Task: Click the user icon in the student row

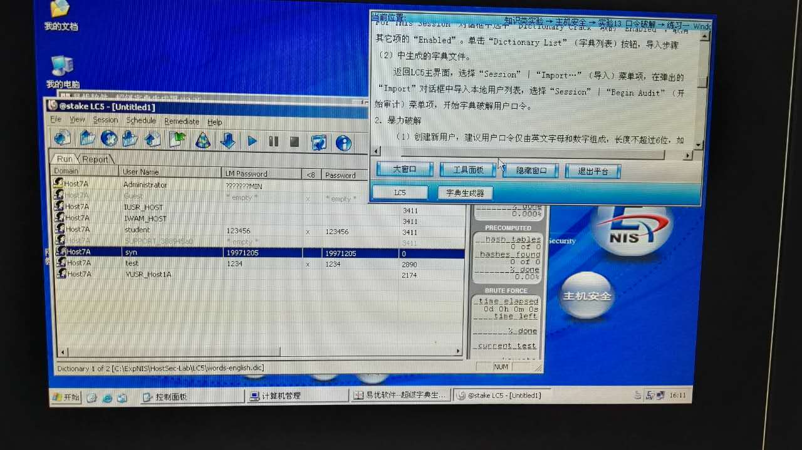Action: (60, 229)
